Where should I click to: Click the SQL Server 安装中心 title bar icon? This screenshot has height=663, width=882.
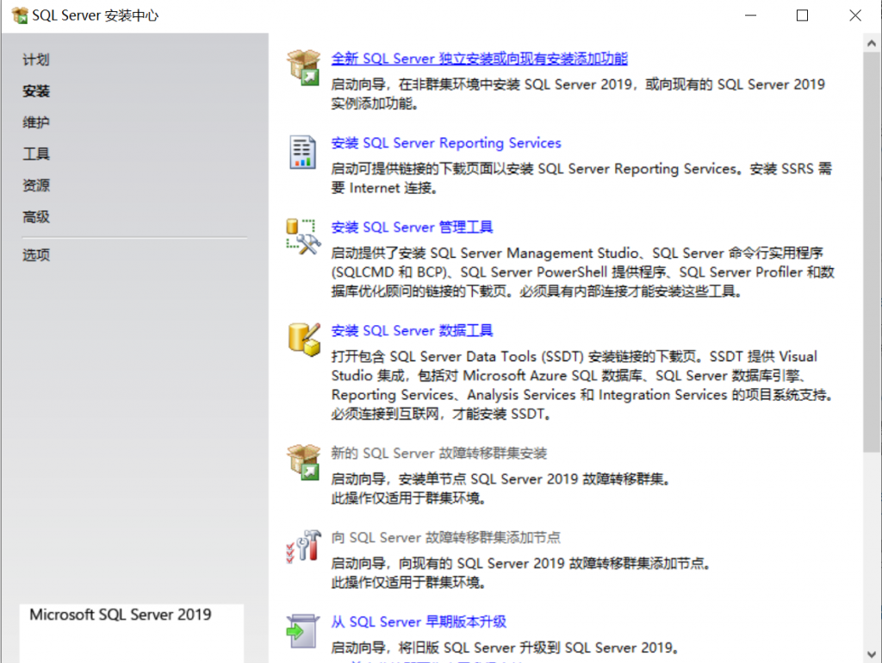point(19,16)
